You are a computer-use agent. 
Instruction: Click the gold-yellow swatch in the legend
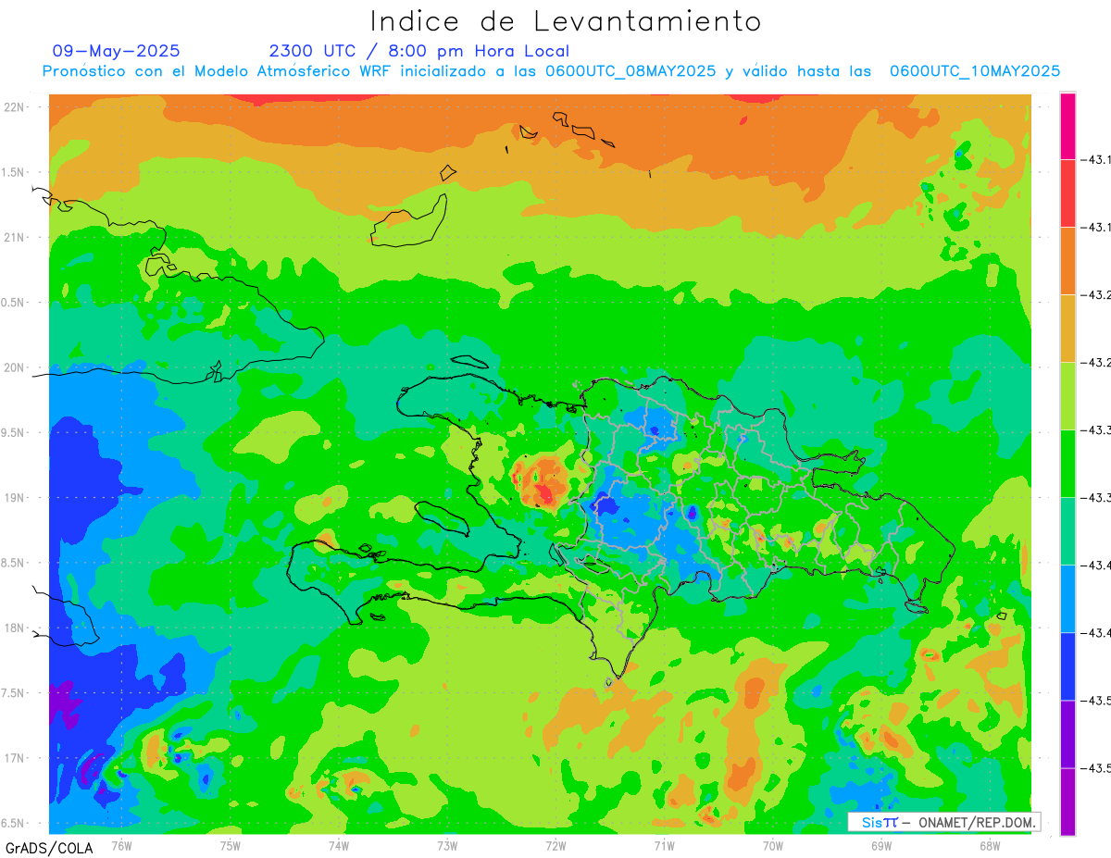pos(1067,328)
